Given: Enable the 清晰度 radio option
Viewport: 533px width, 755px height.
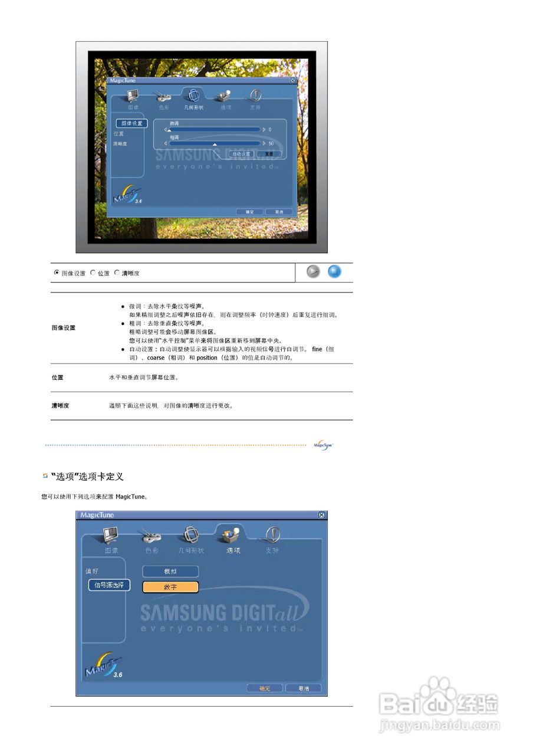Looking at the screenshot, I should [116, 273].
